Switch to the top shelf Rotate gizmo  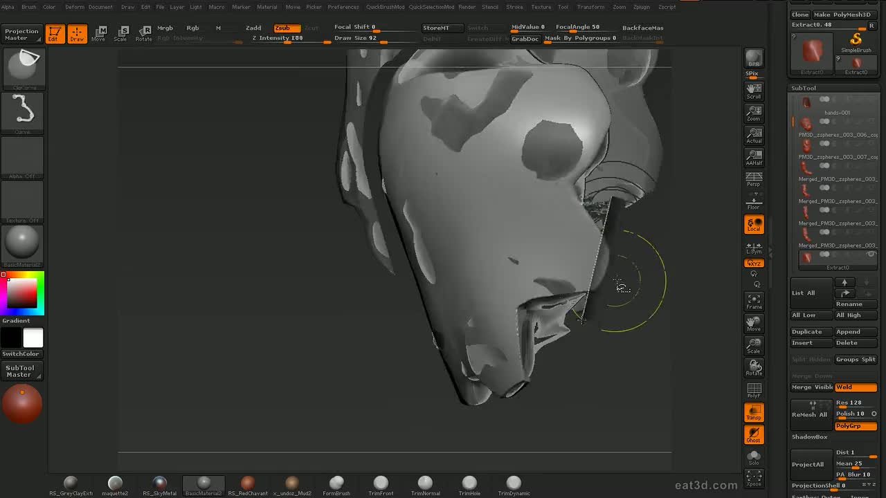pos(143,33)
